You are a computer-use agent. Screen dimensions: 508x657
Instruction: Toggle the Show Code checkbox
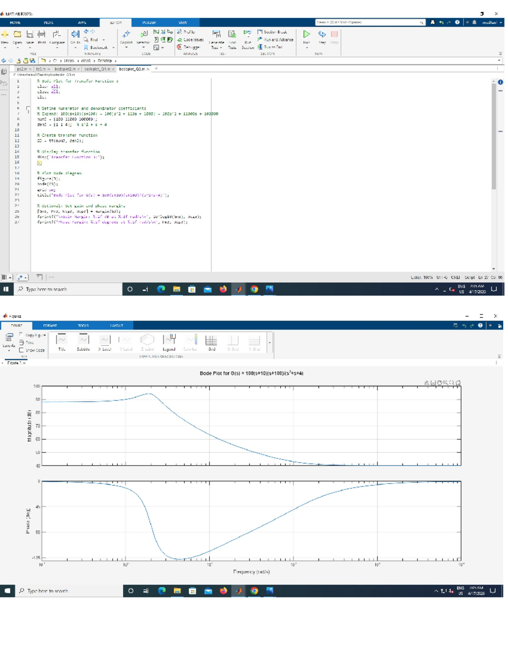tap(21, 350)
